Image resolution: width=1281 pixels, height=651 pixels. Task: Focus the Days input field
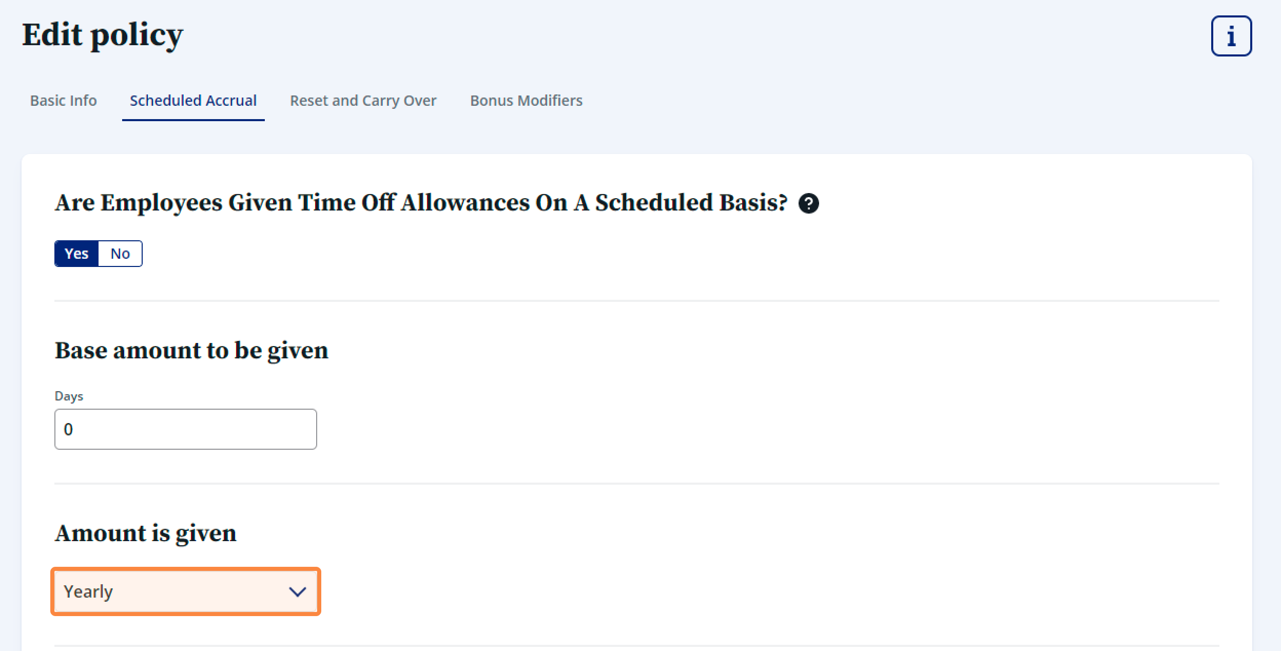point(185,429)
